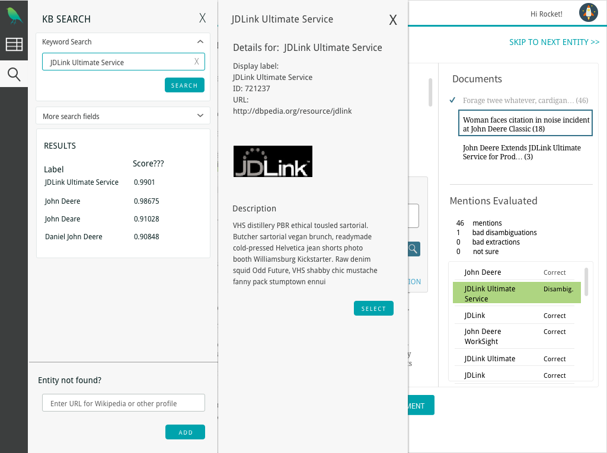Select the Daniel John Deere result
The image size is (607, 453).
click(x=74, y=237)
